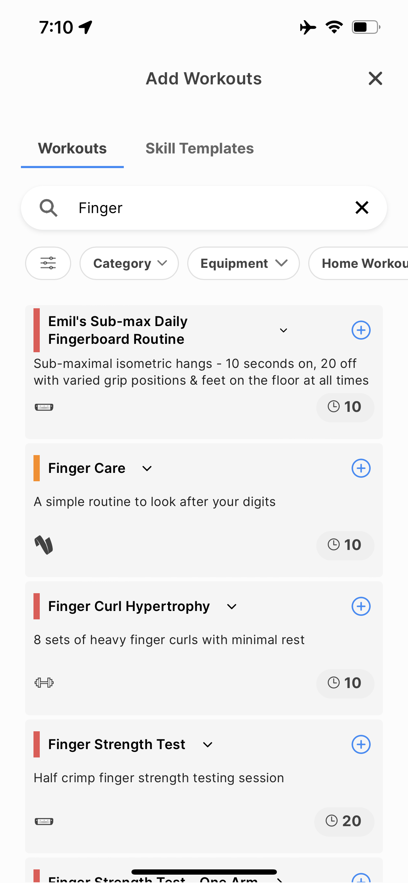Add the Finger Care workout
408x883 pixels.
point(361,468)
